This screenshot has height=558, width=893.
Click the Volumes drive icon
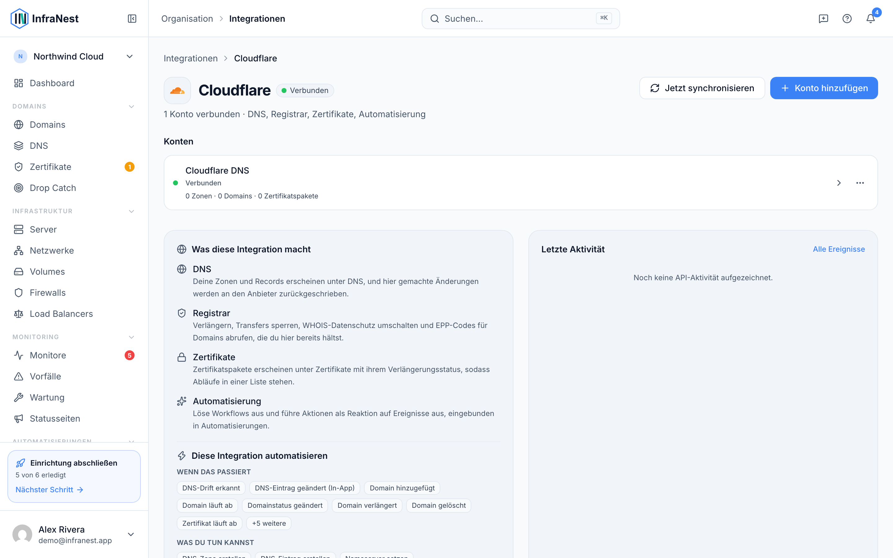(19, 272)
